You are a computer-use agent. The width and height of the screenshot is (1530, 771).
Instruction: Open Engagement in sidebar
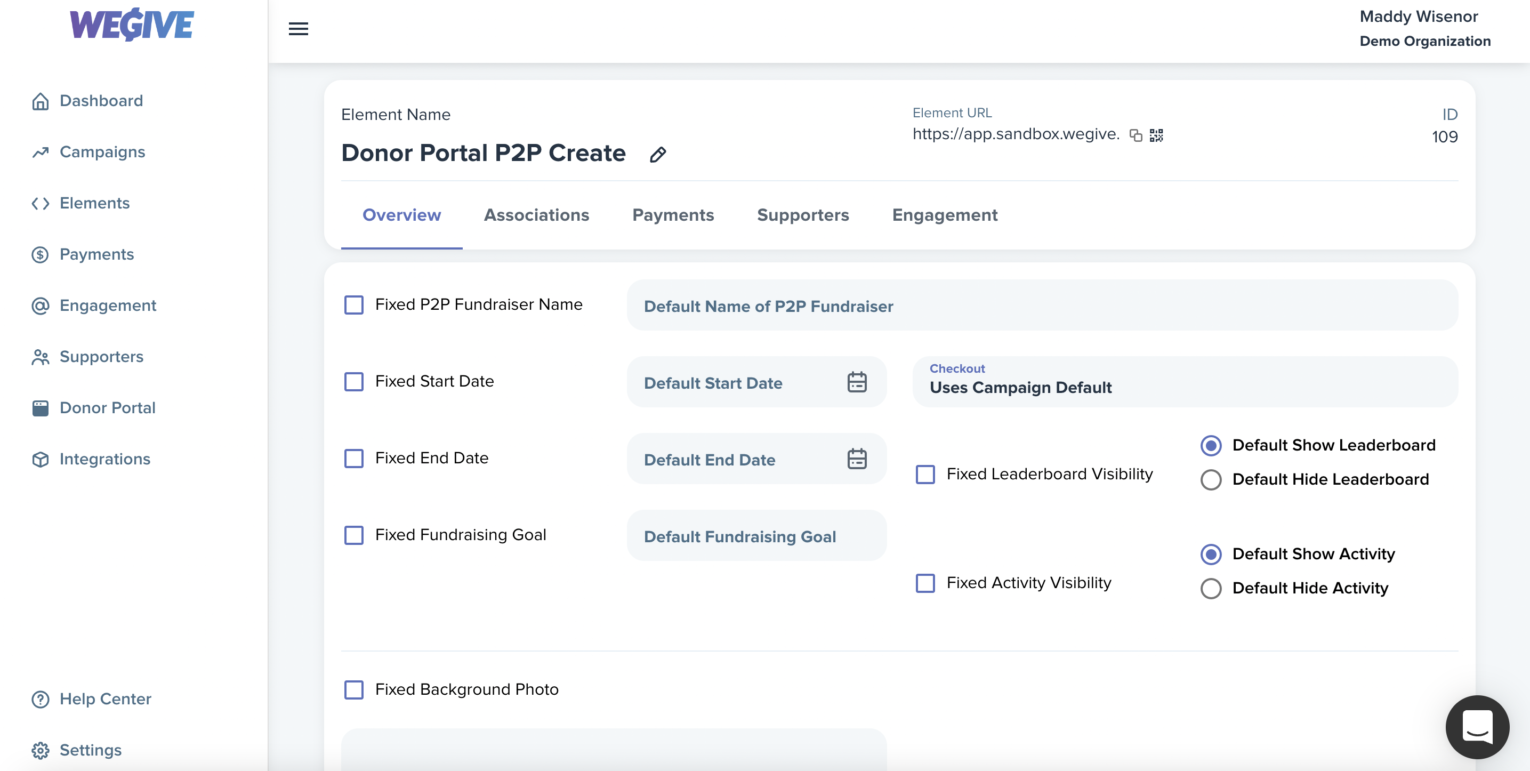(x=108, y=306)
